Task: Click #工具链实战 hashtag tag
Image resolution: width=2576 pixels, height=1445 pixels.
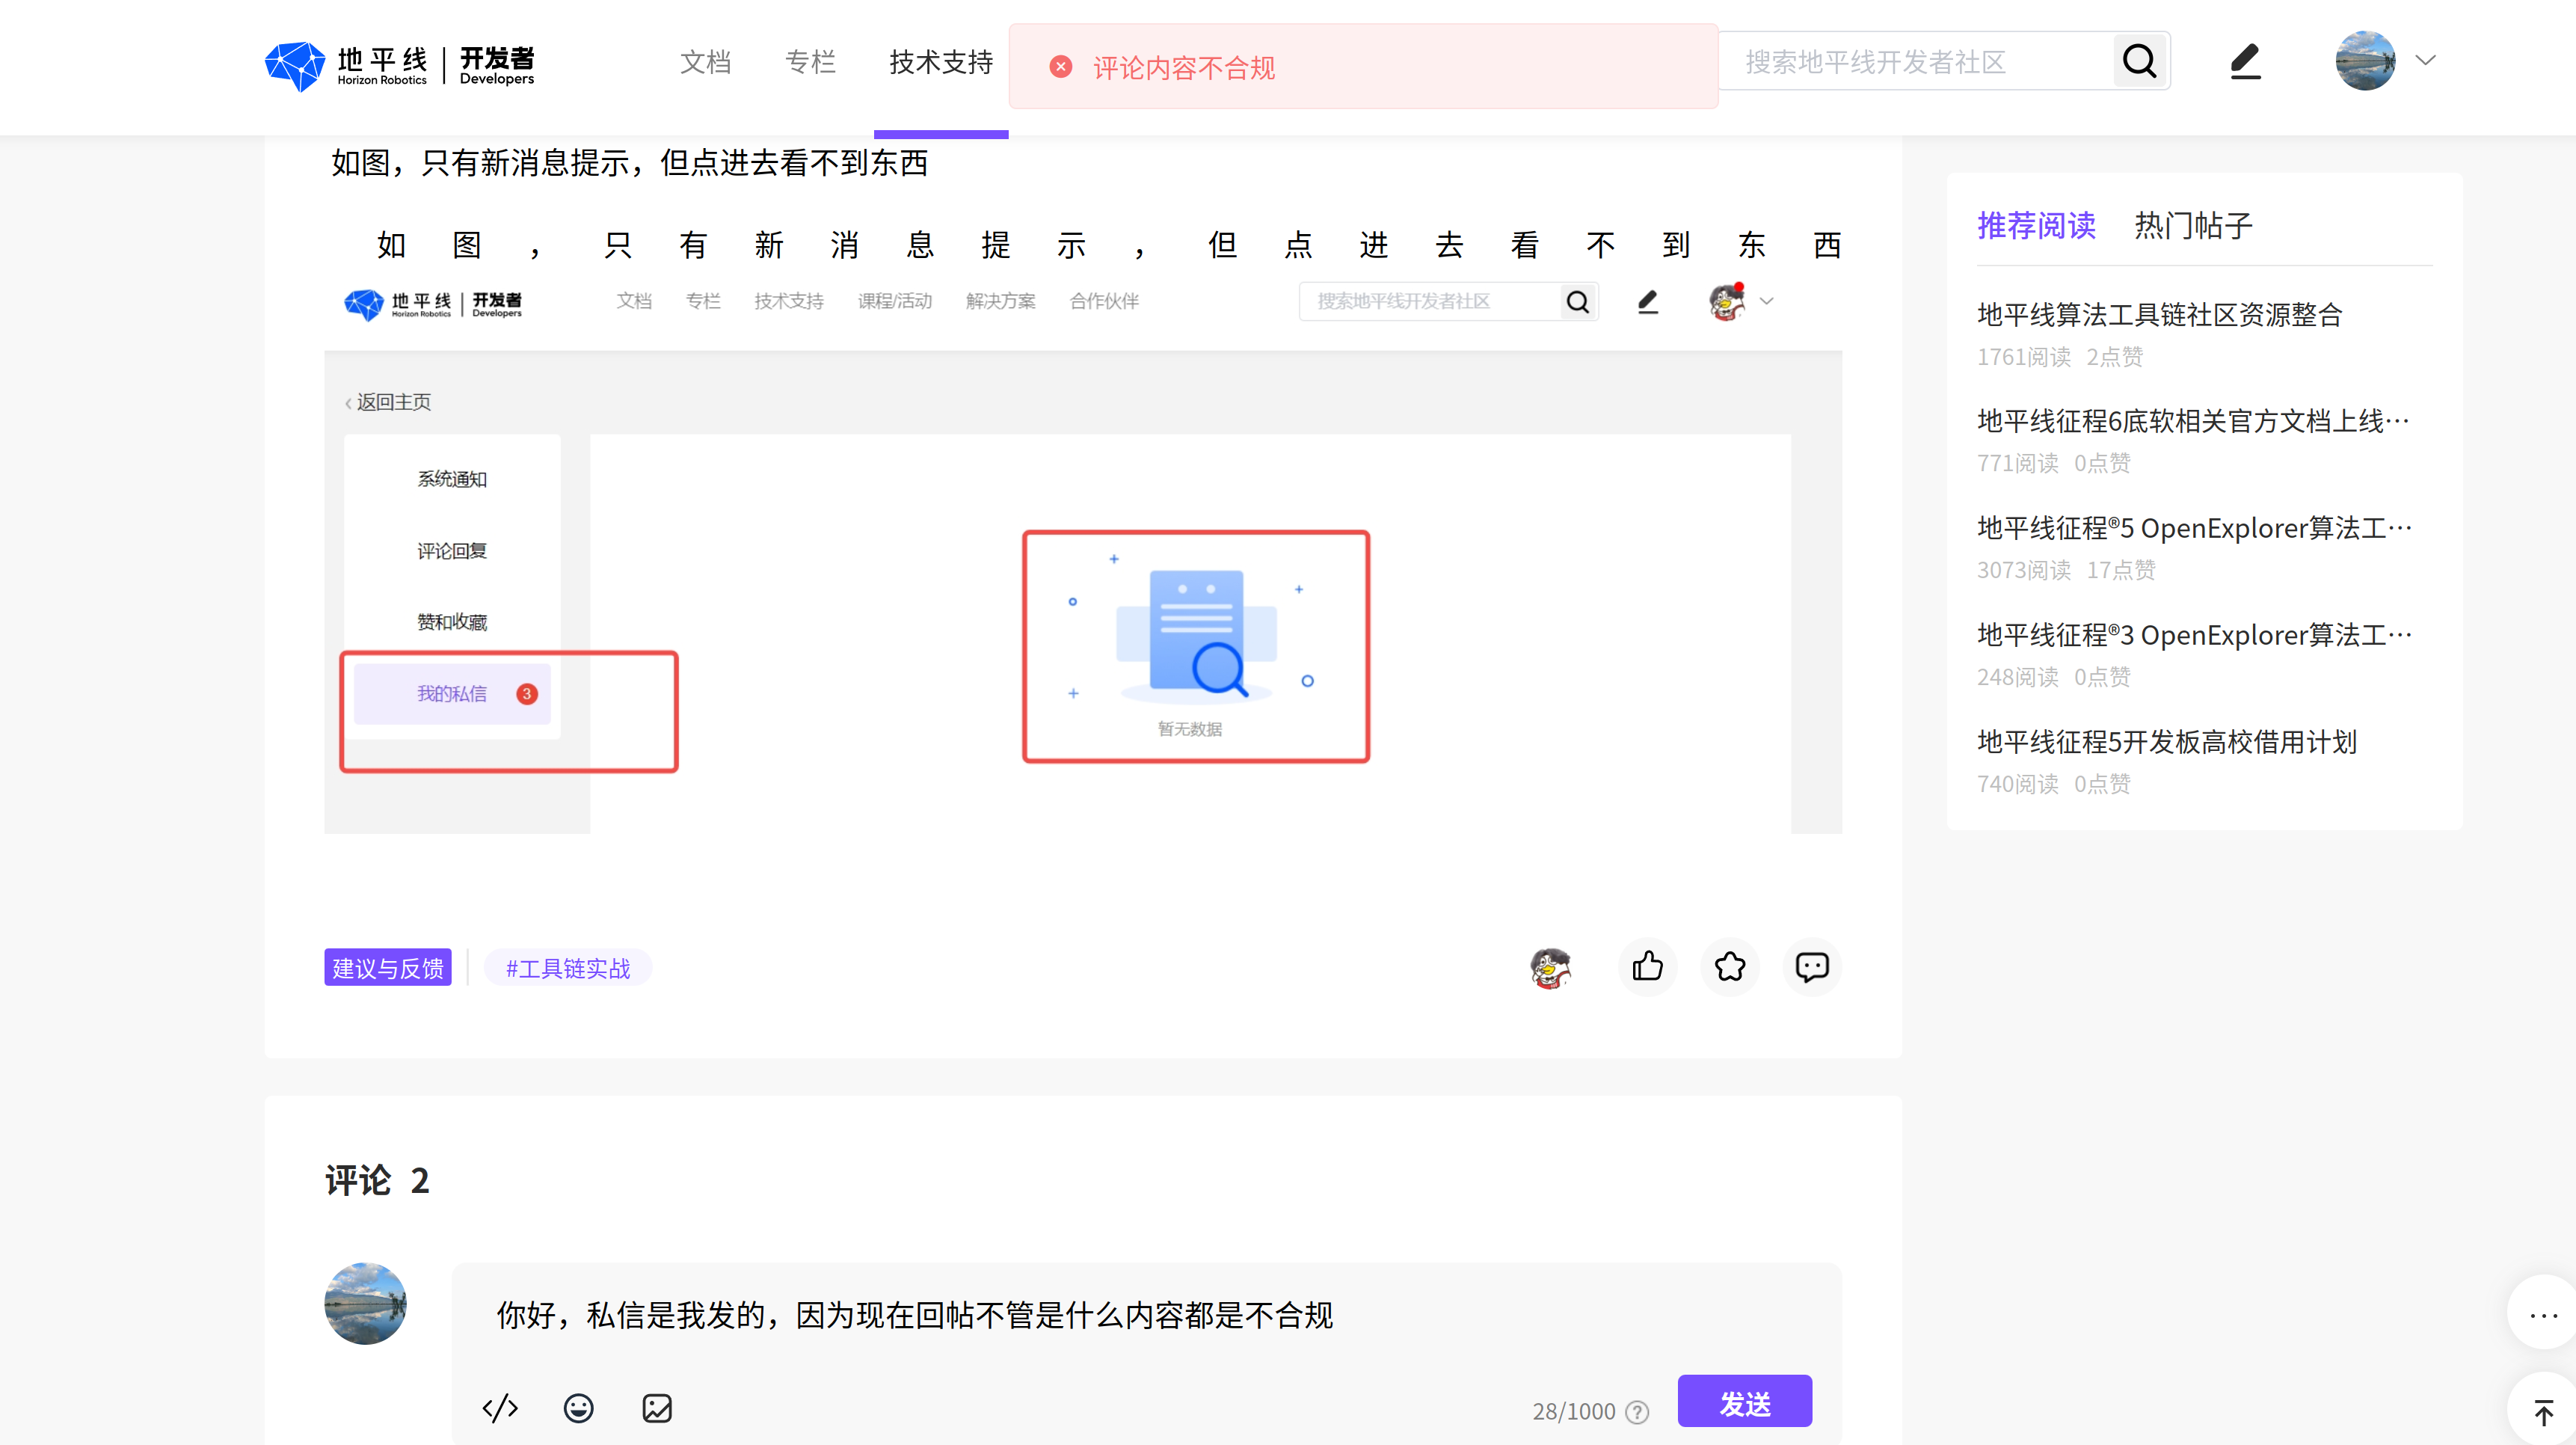Action: (567, 967)
